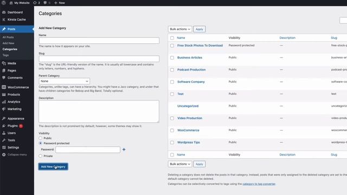Viewport: 347px width, 195px height.
Task: Click into the Description text area
Action: (99, 112)
